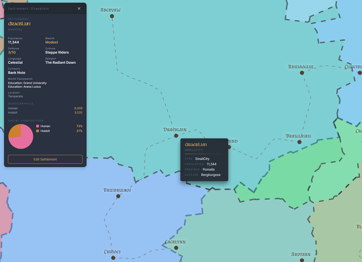The width and height of the screenshot is (362, 262).
Task: Click the Human demographics row 8,309
Action: click(x=45, y=108)
